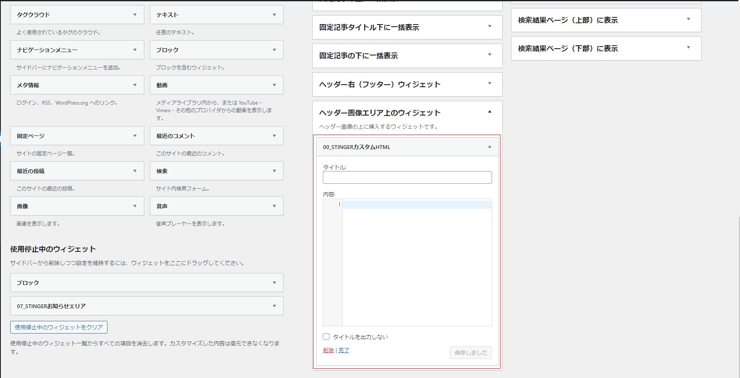Expand the 07_STINGERお知らせエリア inactive widget
The width and height of the screenshot is (740, 378).
(274, 306)
